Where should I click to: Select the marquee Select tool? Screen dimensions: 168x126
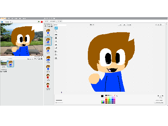click(56, 51)
